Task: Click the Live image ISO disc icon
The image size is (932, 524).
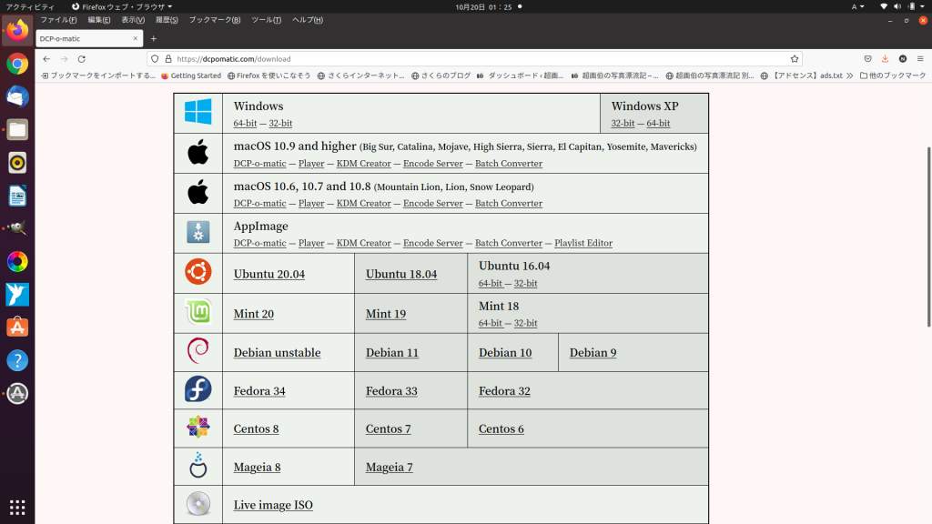Action: (x=198, y=504)
